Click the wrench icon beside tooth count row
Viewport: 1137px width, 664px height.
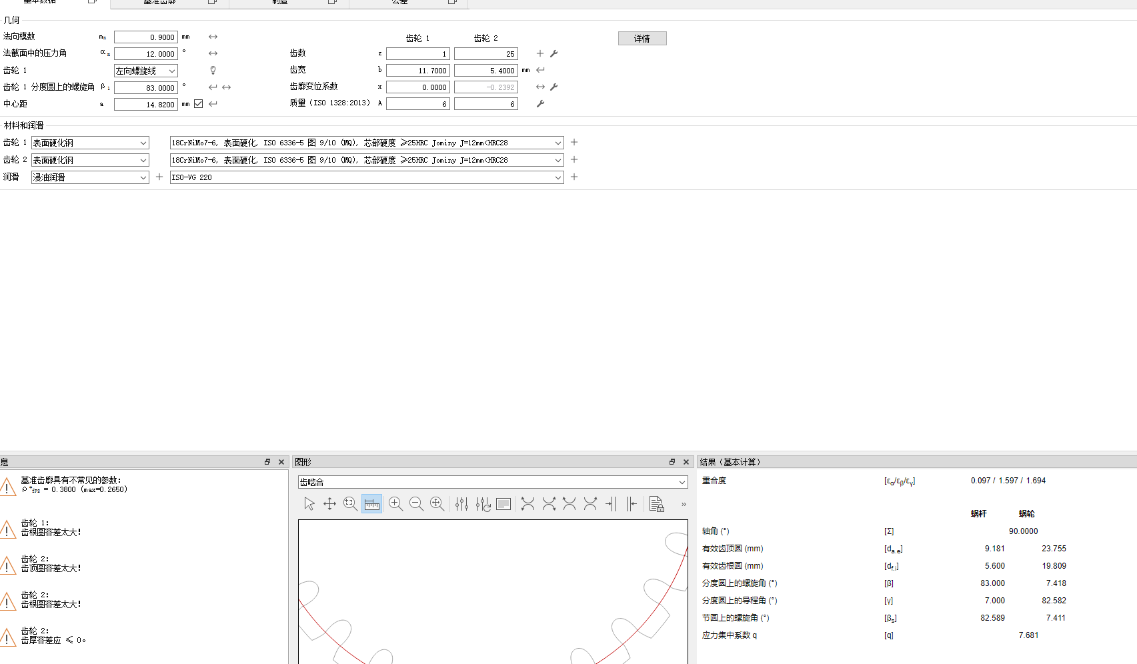(x=553, y=53)
